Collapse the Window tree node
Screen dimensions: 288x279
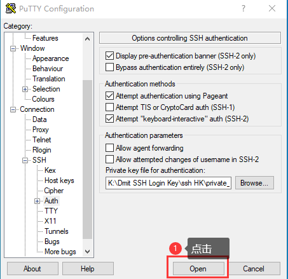click(13, 49)
